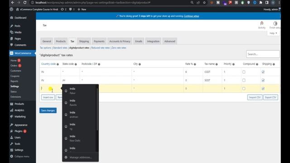Go back in the browser
290x163 pixels.
13,3
